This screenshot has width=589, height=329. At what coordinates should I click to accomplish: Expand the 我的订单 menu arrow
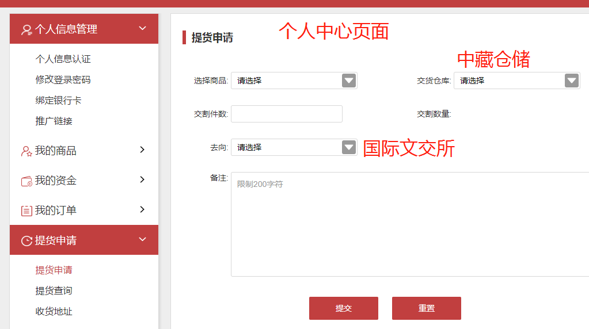pyautogui.click(x=142, y=210)
